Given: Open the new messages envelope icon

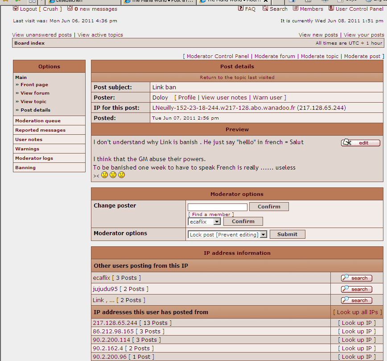Looking at the screenshot, I should 70,8.
